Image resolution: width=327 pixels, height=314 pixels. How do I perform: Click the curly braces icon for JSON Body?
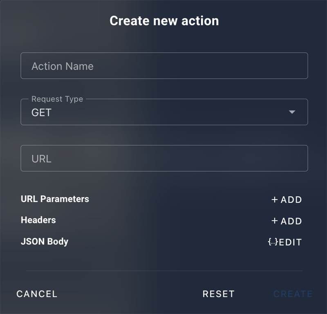point(273,242)
